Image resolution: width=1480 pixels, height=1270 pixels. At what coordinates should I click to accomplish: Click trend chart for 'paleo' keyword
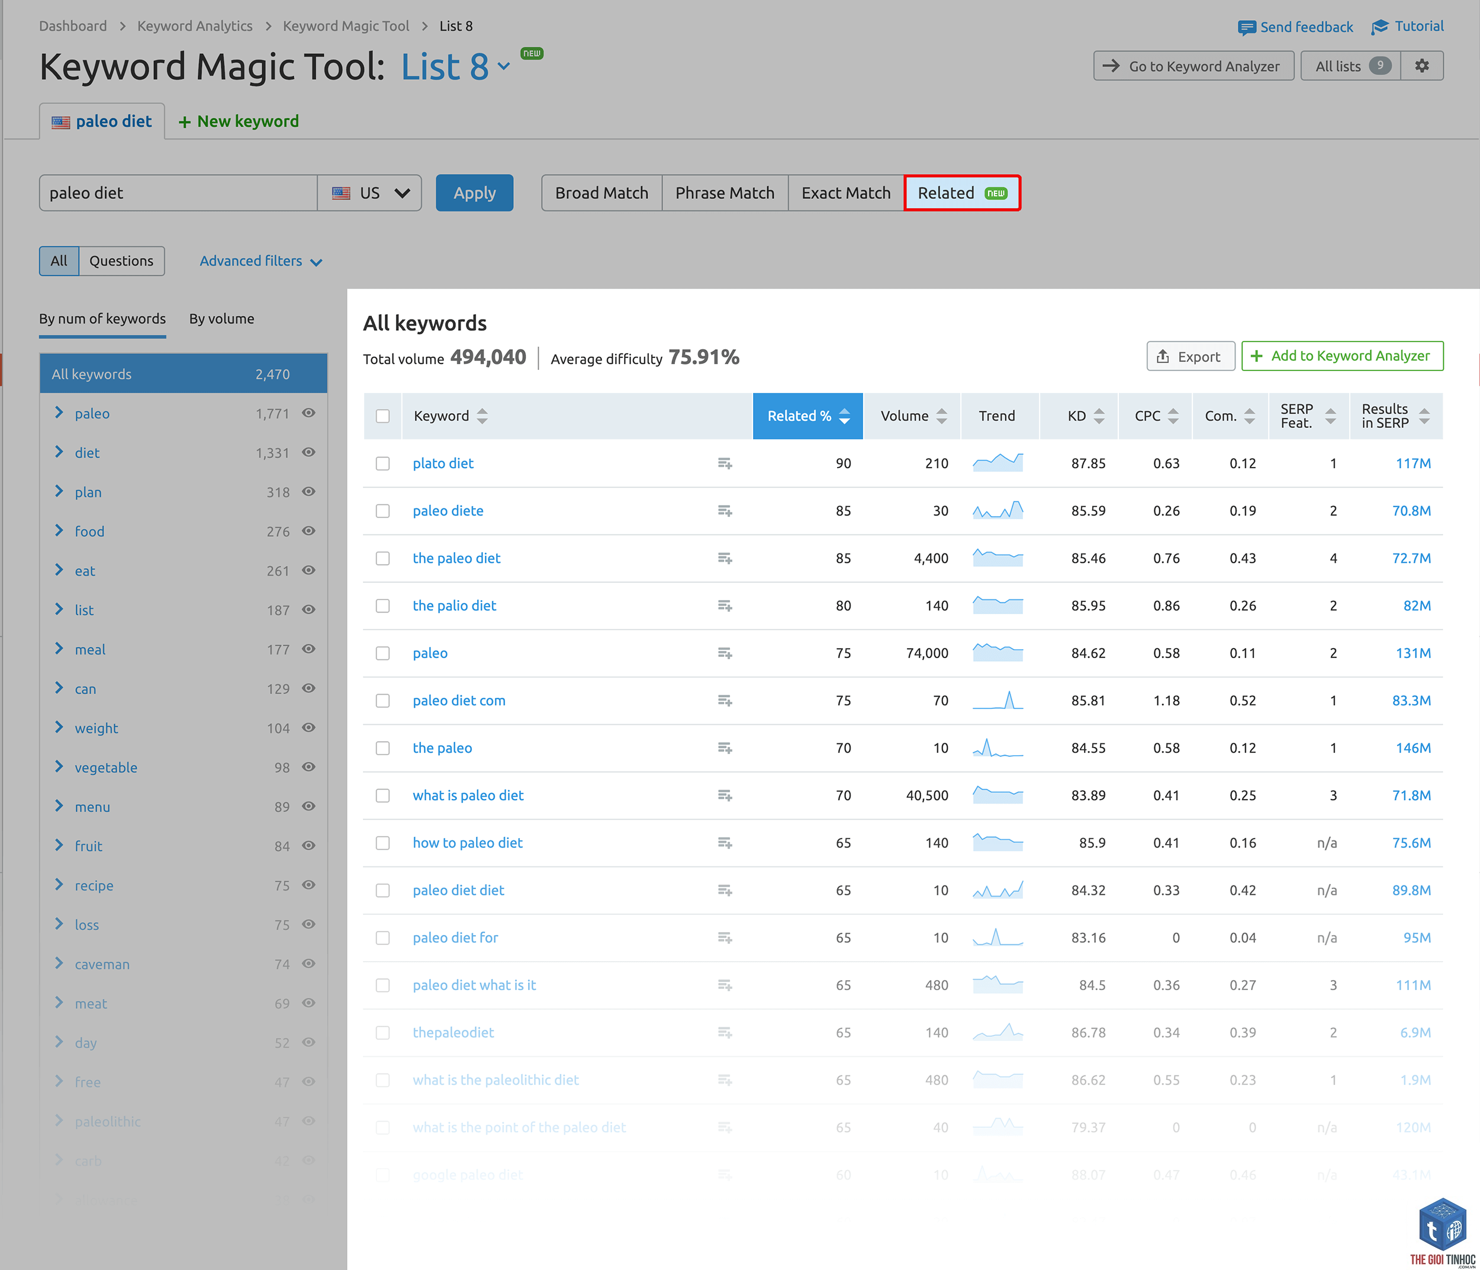tap(998, 652)
